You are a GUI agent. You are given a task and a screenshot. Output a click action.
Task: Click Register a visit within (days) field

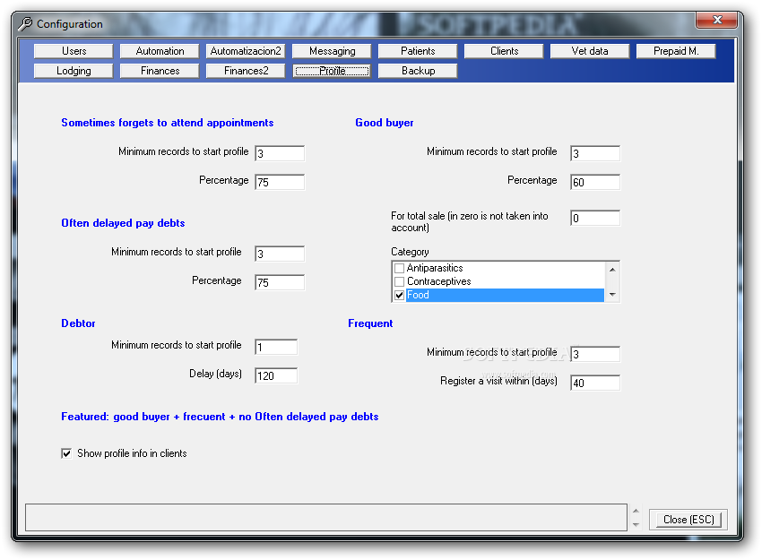(x=595, y=383)
